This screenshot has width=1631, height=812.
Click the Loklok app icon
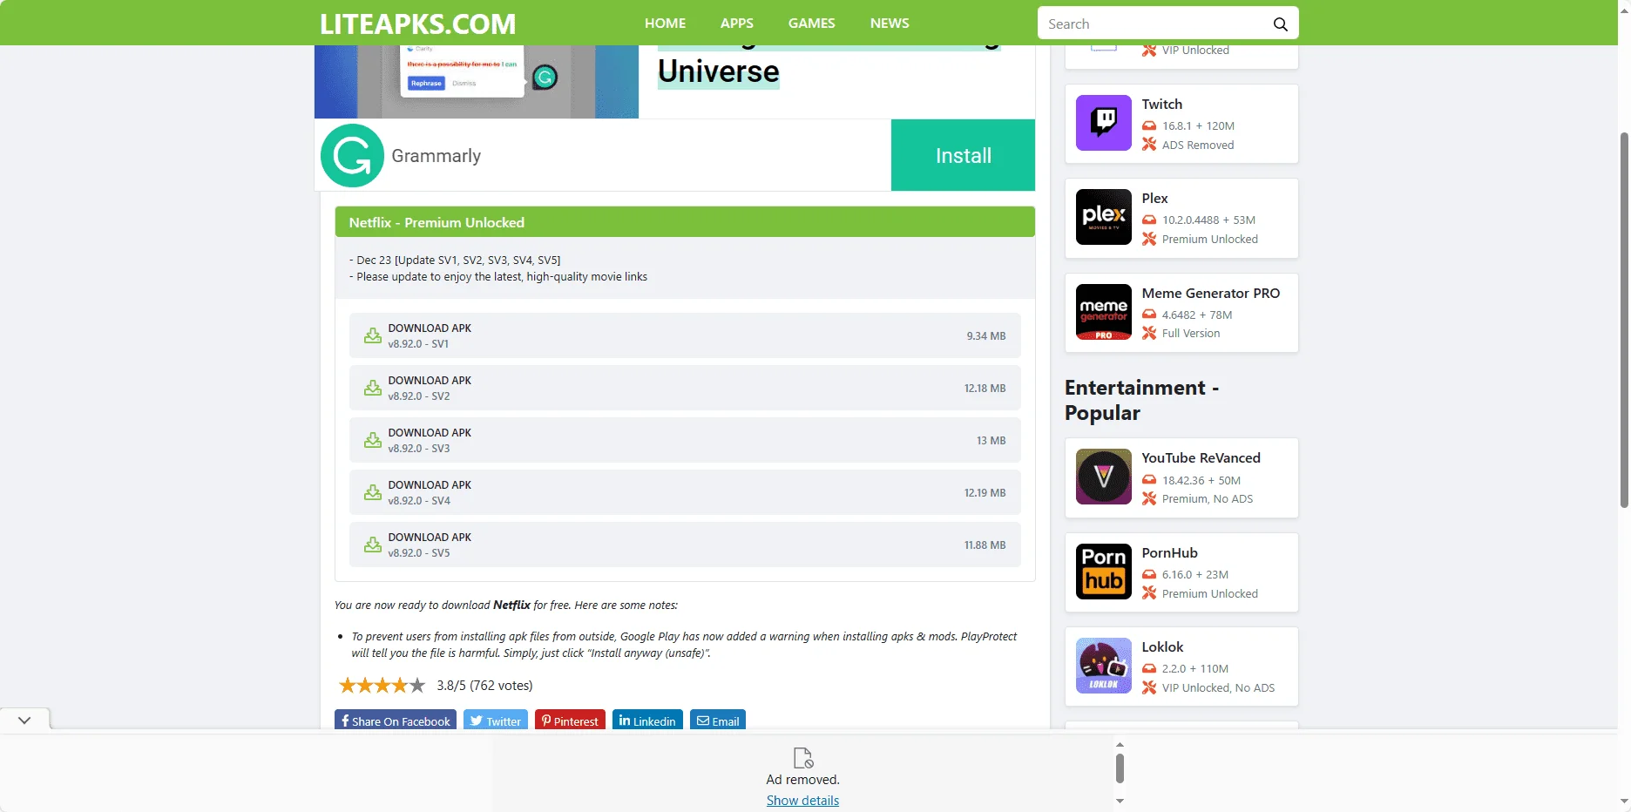click(1103, 666)
